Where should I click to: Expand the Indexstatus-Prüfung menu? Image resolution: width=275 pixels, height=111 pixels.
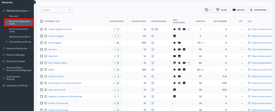click(x=30, y=86)
